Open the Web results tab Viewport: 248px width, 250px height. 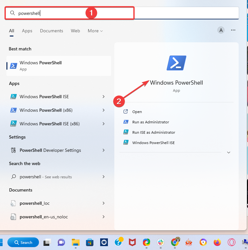point(75,31)
